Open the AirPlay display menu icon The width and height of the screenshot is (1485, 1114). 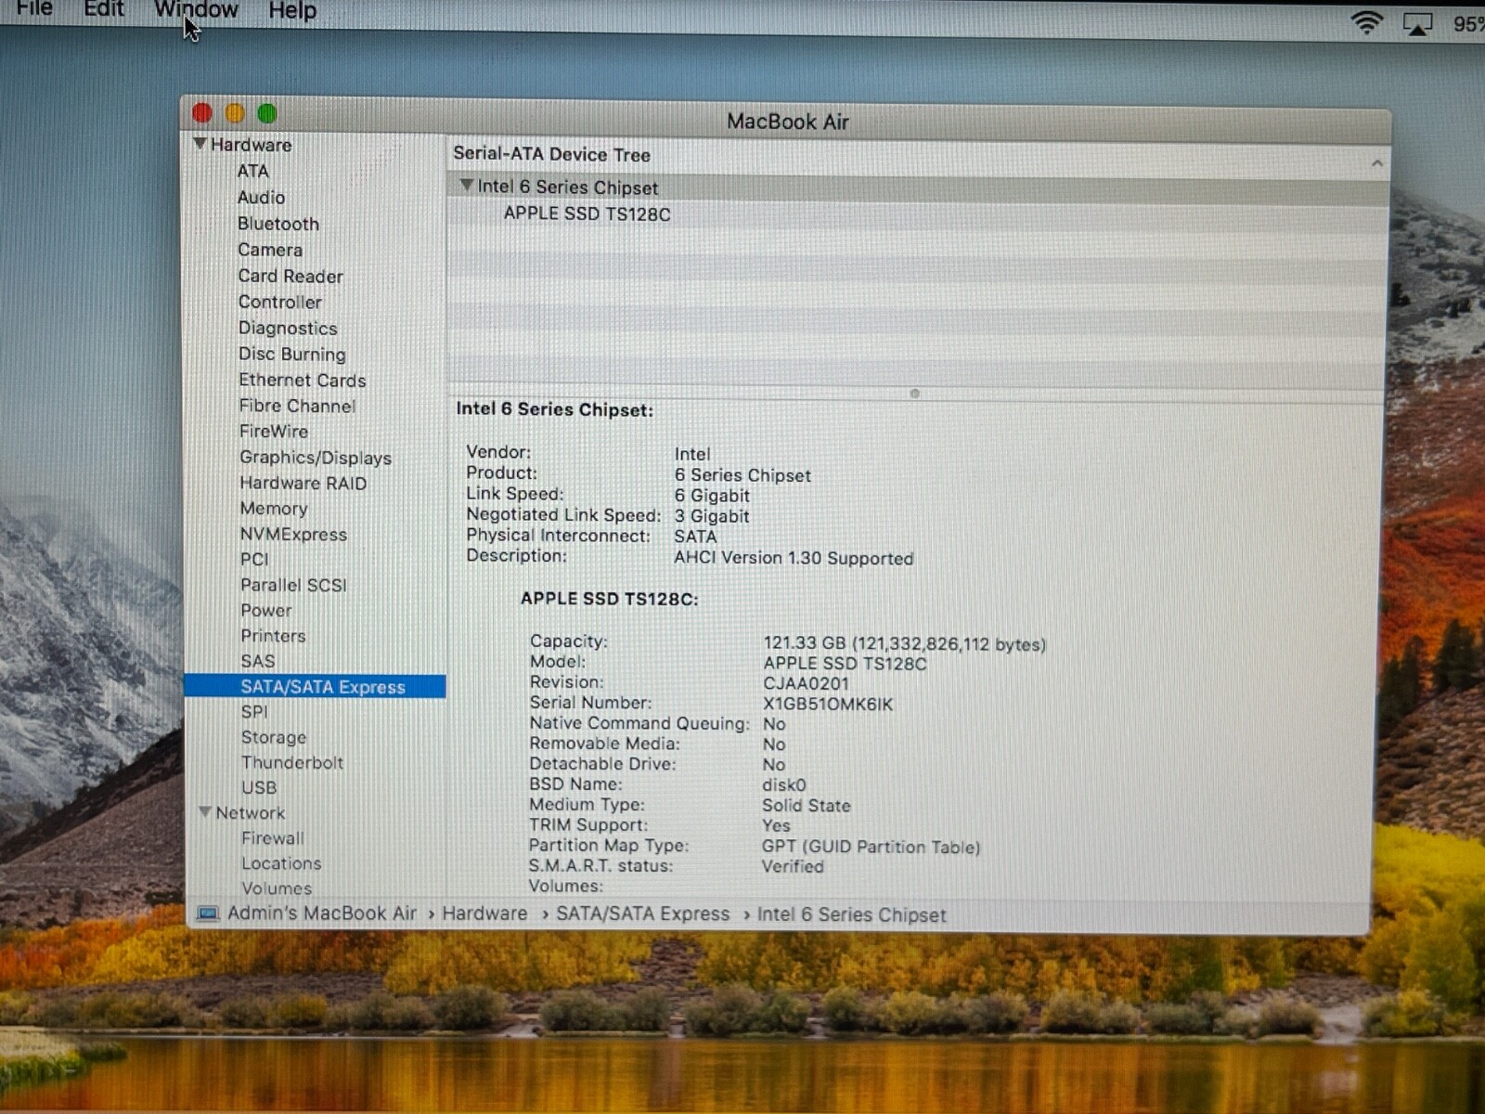pos(1417,24)
